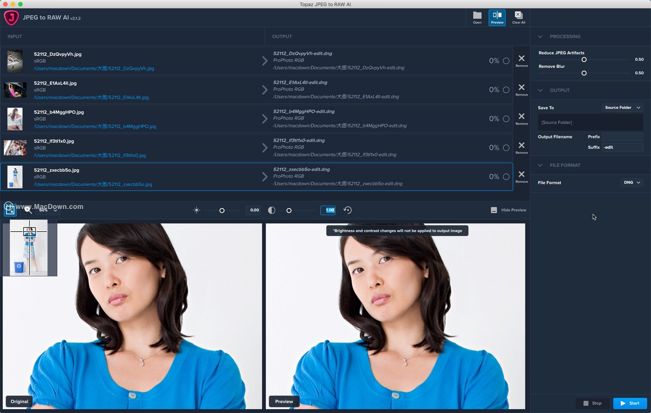The image size is (651, 413).
Task: Click the reset brightness and contrast icon
Action: pos(348,210)
